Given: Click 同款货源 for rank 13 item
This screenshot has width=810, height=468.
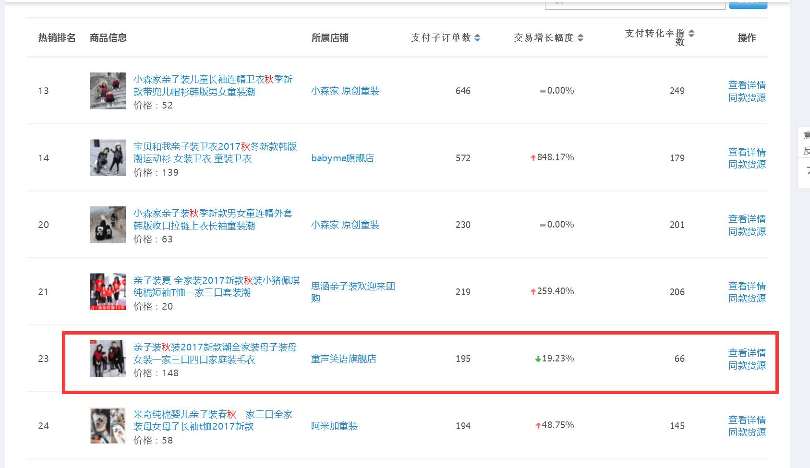Looking at the screenshot, I should click(x=747, y=97).
